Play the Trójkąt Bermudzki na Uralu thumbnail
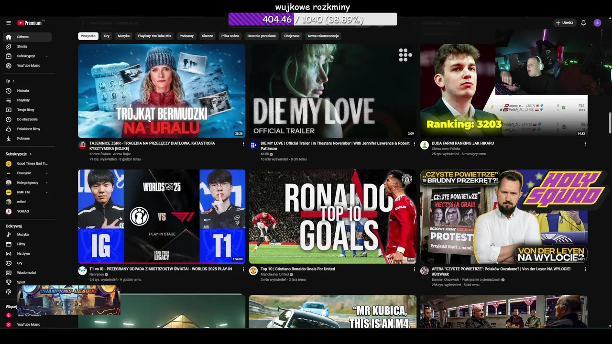Image resolution: width=612 pixels, height=344 pixels. (162, 91)
